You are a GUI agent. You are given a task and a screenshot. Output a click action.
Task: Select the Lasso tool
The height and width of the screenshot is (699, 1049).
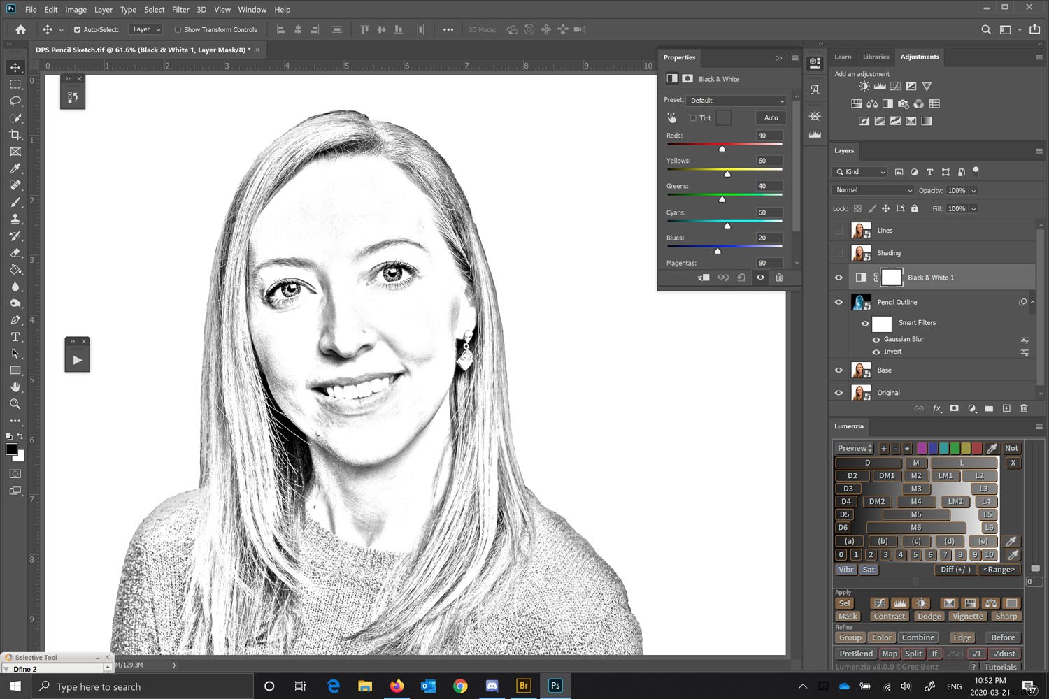point(15,101)
